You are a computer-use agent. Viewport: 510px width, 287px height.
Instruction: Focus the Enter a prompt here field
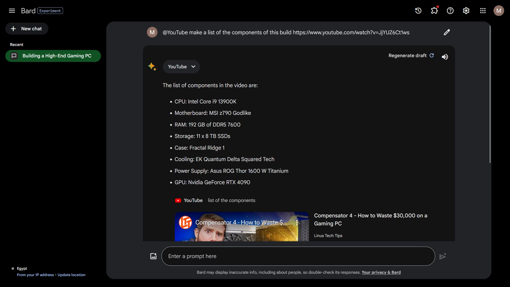(x=298, y=256)
